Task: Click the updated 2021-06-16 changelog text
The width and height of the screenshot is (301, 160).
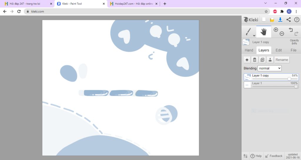Action: pyautogui.click(x=292, y=156)
